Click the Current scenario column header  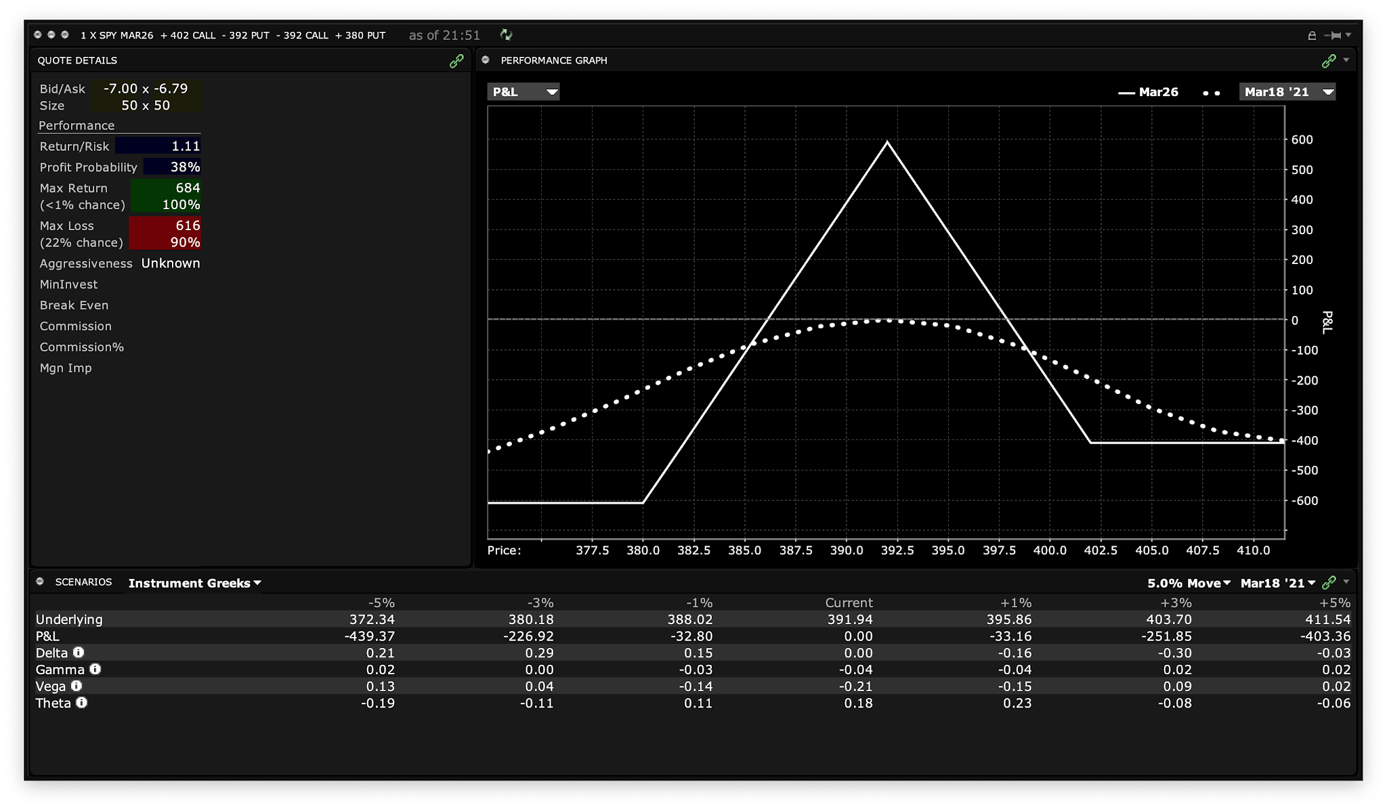coord(849,603)
